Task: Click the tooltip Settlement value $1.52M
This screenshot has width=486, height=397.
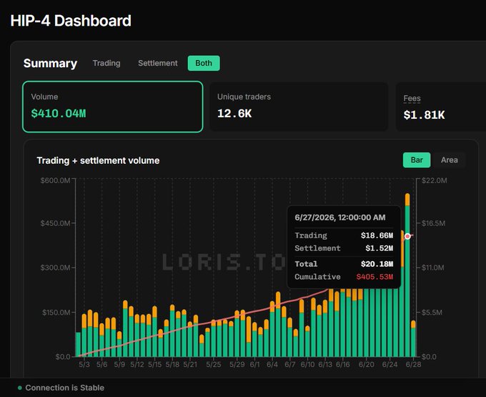Action: [379, 248]
